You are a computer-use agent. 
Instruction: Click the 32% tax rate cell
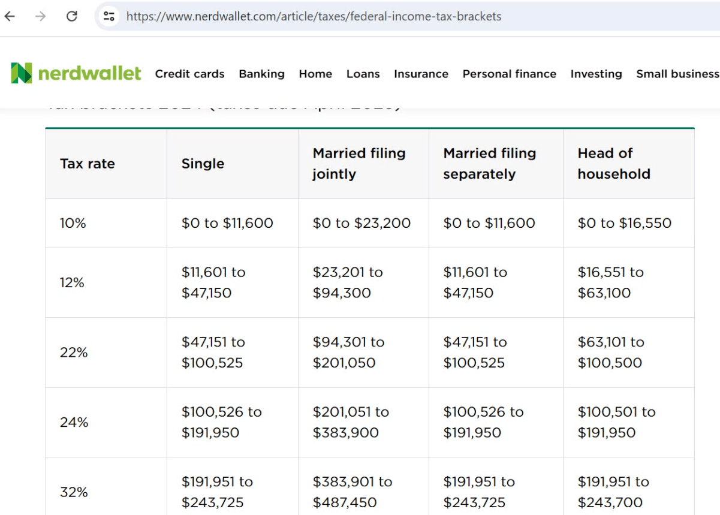click(106, 486)
